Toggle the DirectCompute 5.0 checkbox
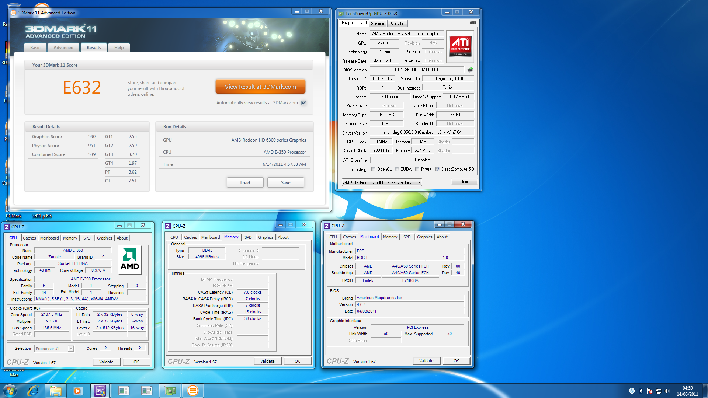This screenshot has height=398, width=708. [x=438, y=169]
